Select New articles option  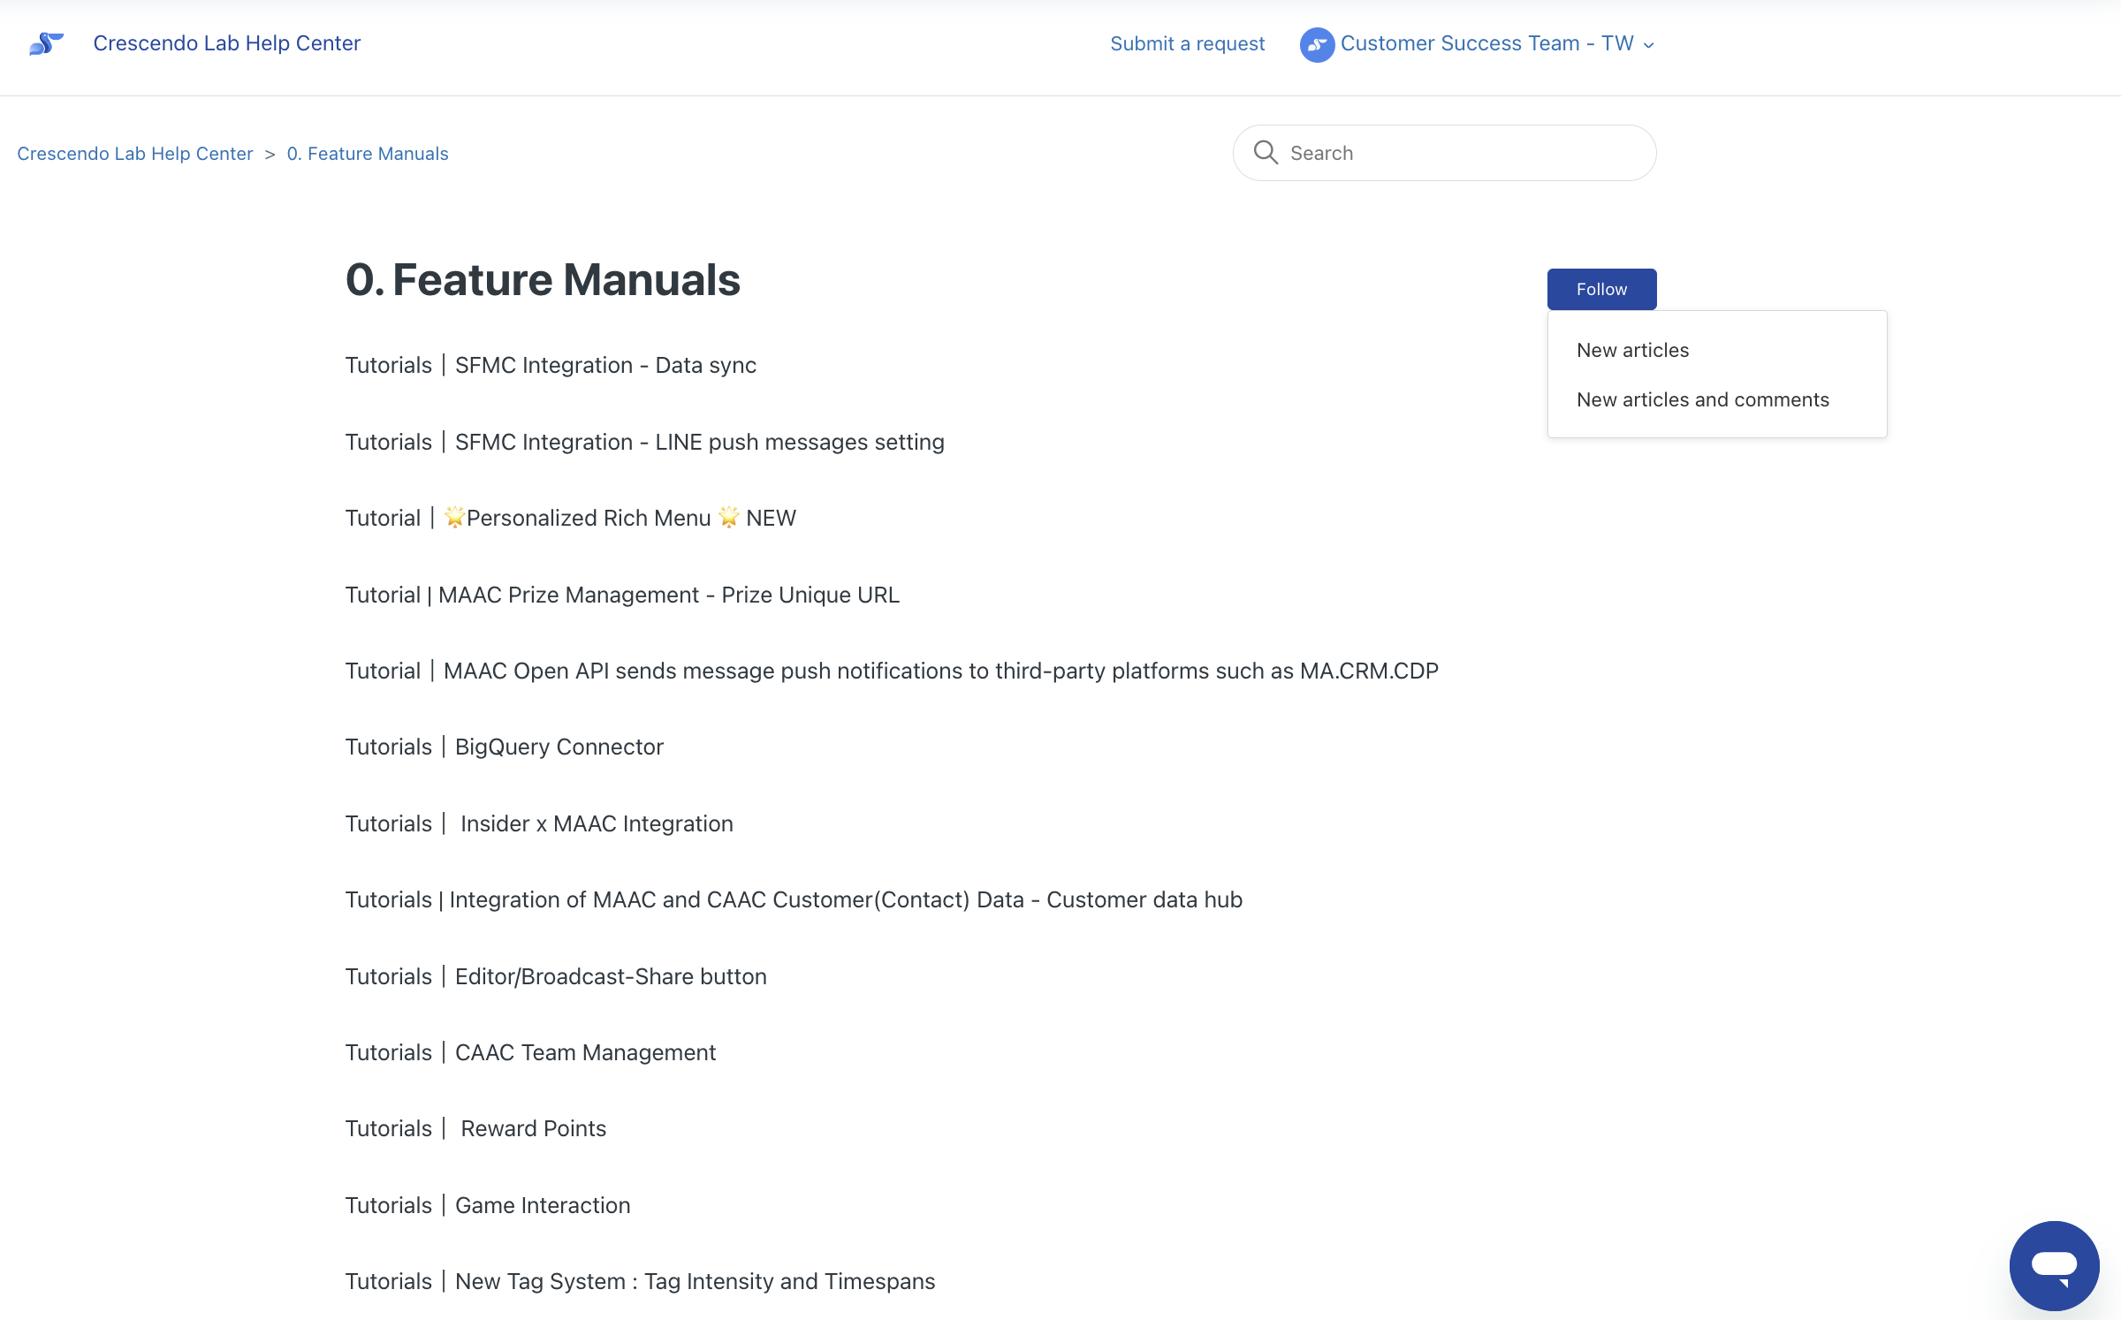point(1632,350)
